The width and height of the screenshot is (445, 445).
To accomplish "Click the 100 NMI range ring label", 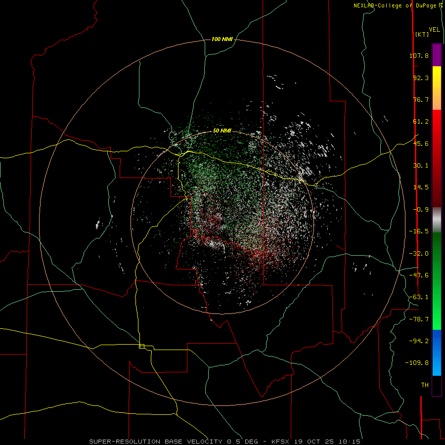I will (222, 39).
